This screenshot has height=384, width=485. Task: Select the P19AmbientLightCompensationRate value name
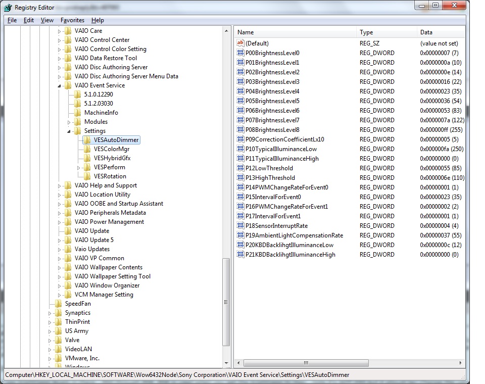click(294, 235)
